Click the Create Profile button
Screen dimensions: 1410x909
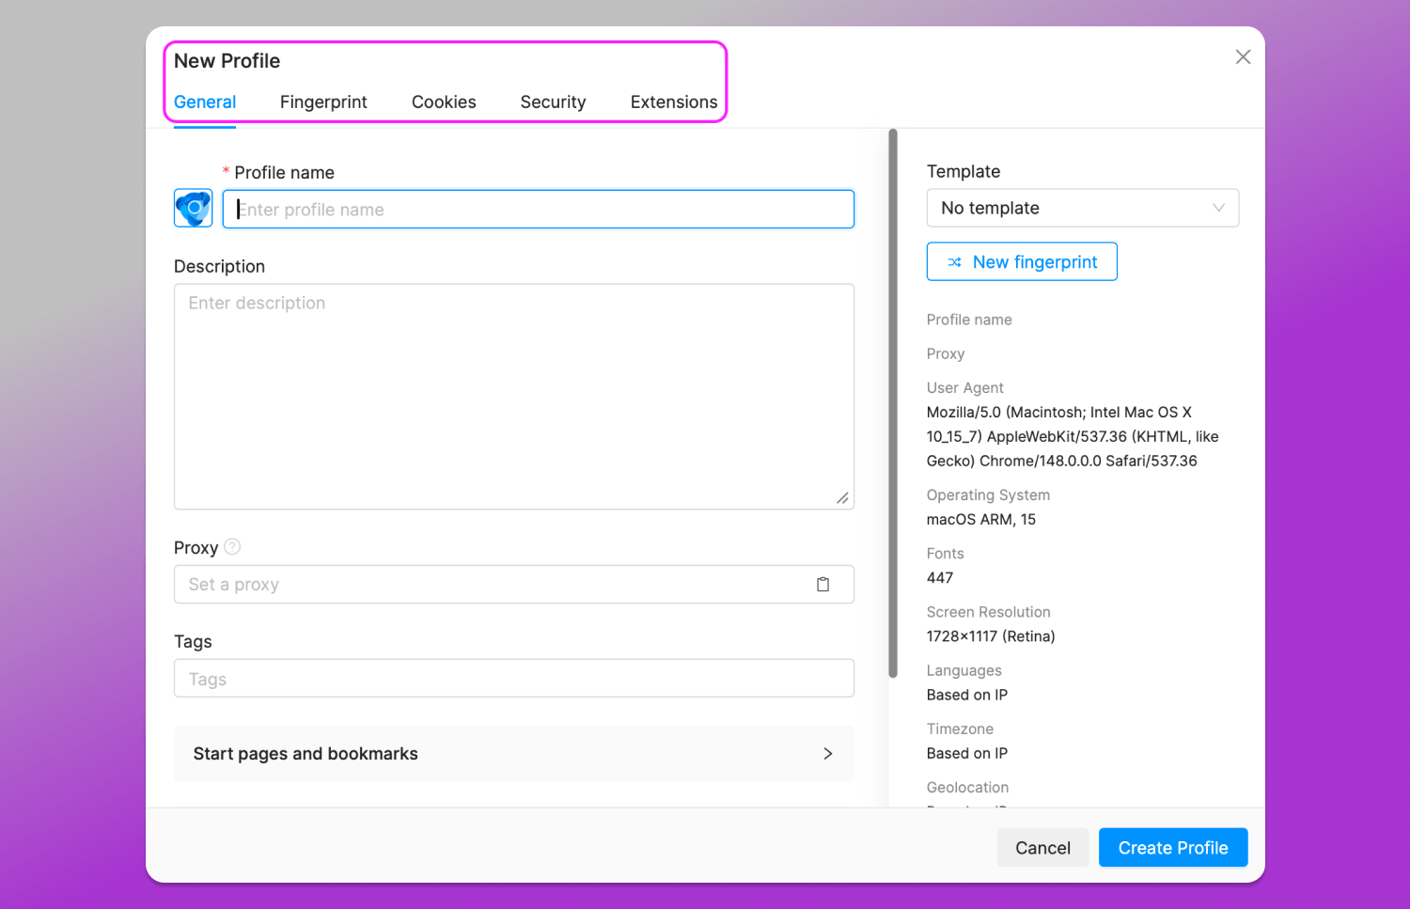click(x=1173, y=848)
